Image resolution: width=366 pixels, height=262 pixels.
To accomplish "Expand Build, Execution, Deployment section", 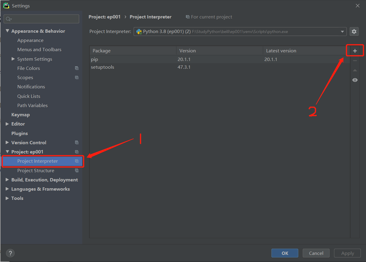I will [x=7, y=180].
